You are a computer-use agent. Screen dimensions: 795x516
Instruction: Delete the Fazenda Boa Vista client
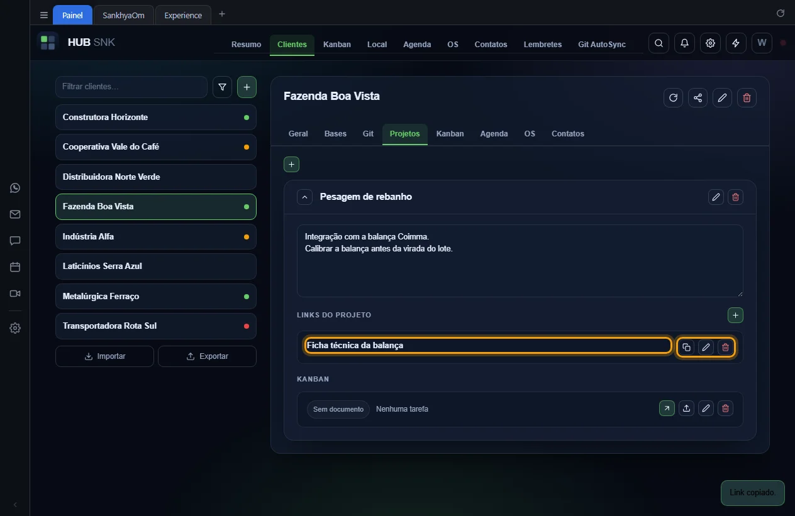pos(747,97)
